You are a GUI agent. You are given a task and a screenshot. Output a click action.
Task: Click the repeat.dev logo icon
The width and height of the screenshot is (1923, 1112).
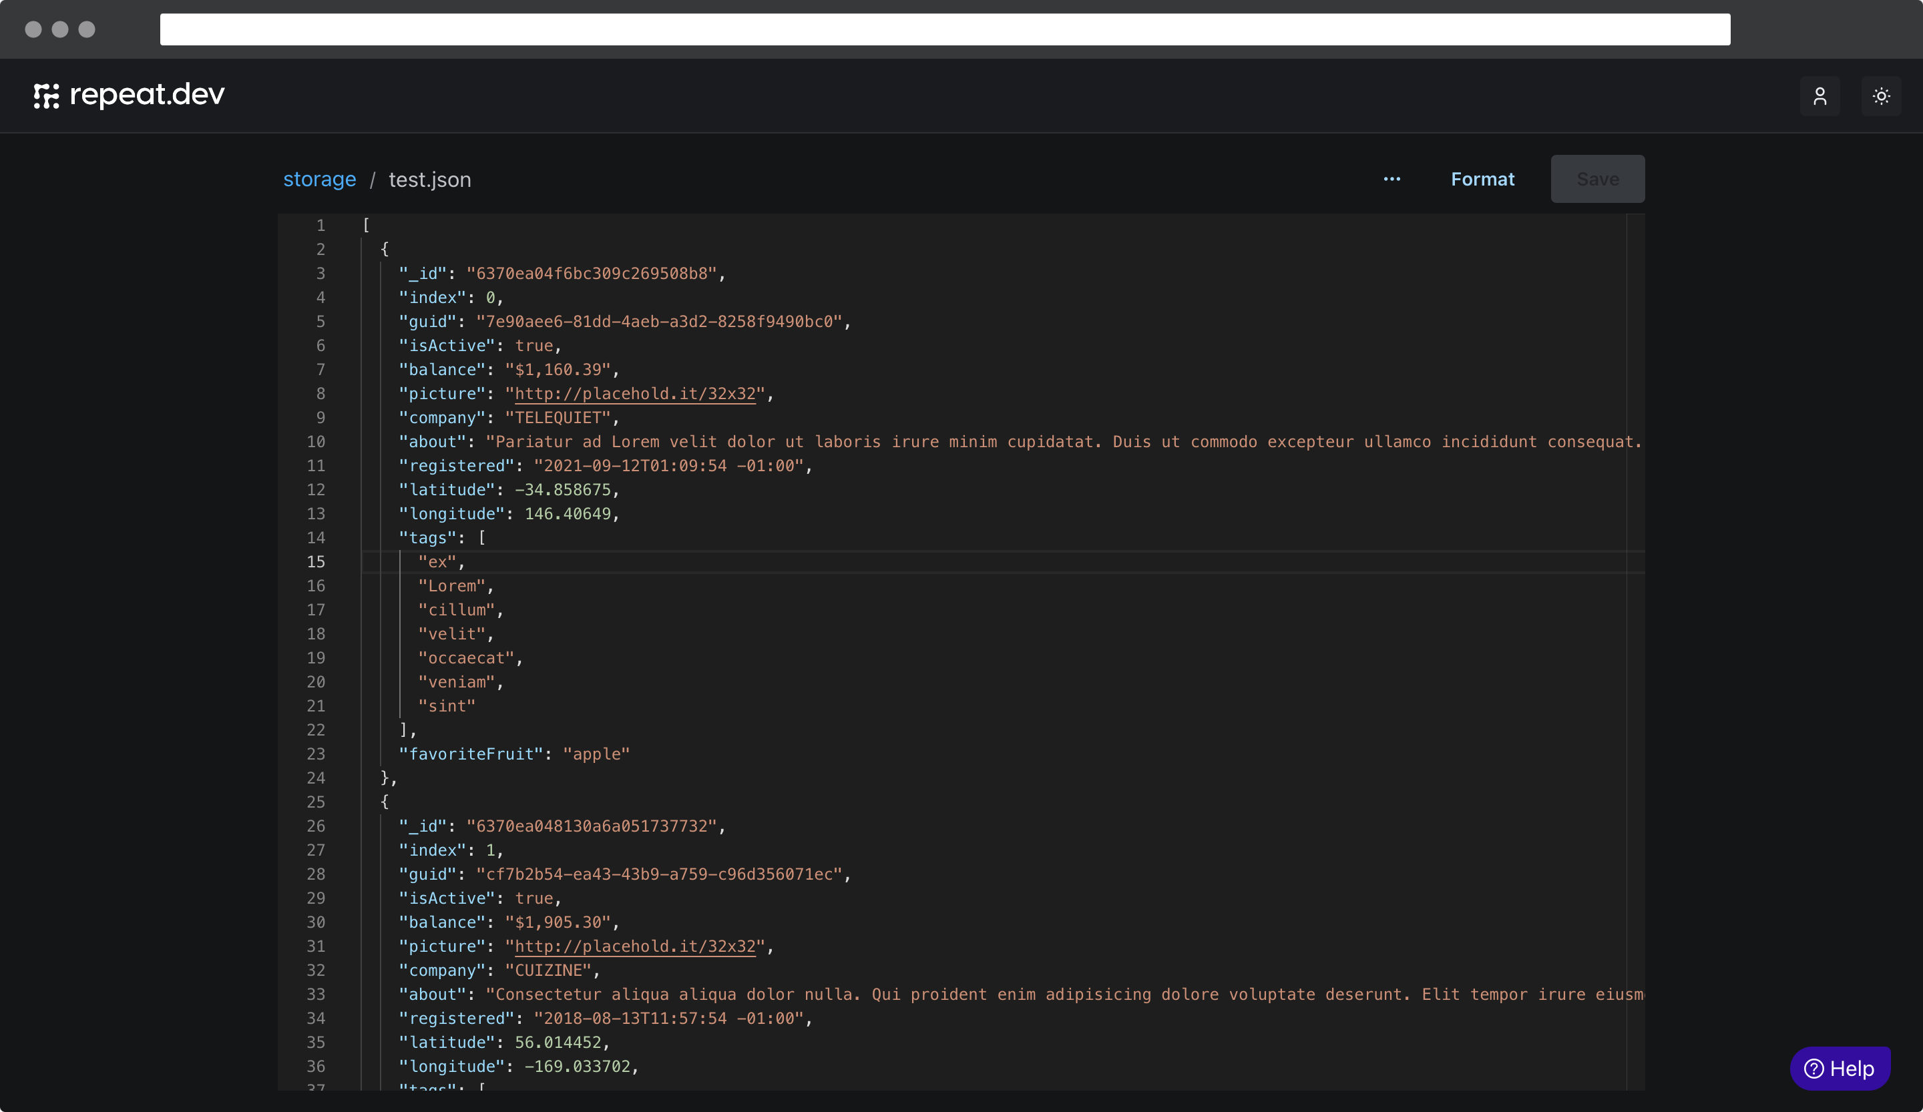[x=46, y=95]
